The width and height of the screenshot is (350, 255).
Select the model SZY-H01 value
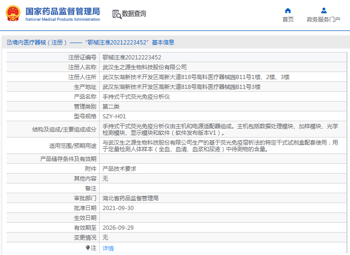click(114, 117)
